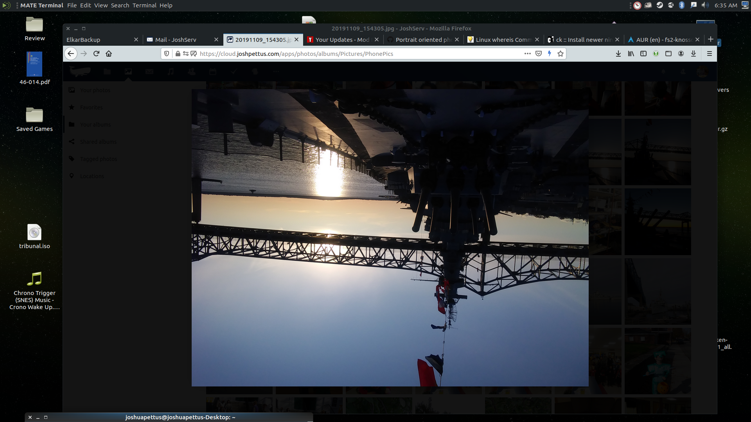Open the Search menu in top panel

point(120,5)
